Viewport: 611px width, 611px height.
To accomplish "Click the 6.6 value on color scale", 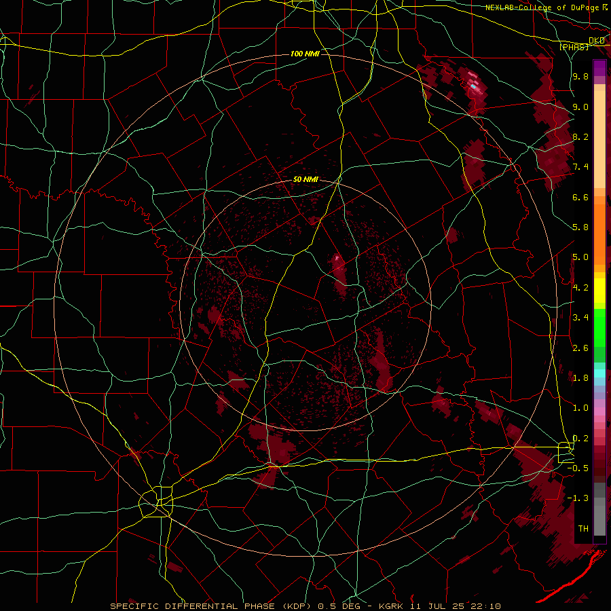I will point(580,197).
